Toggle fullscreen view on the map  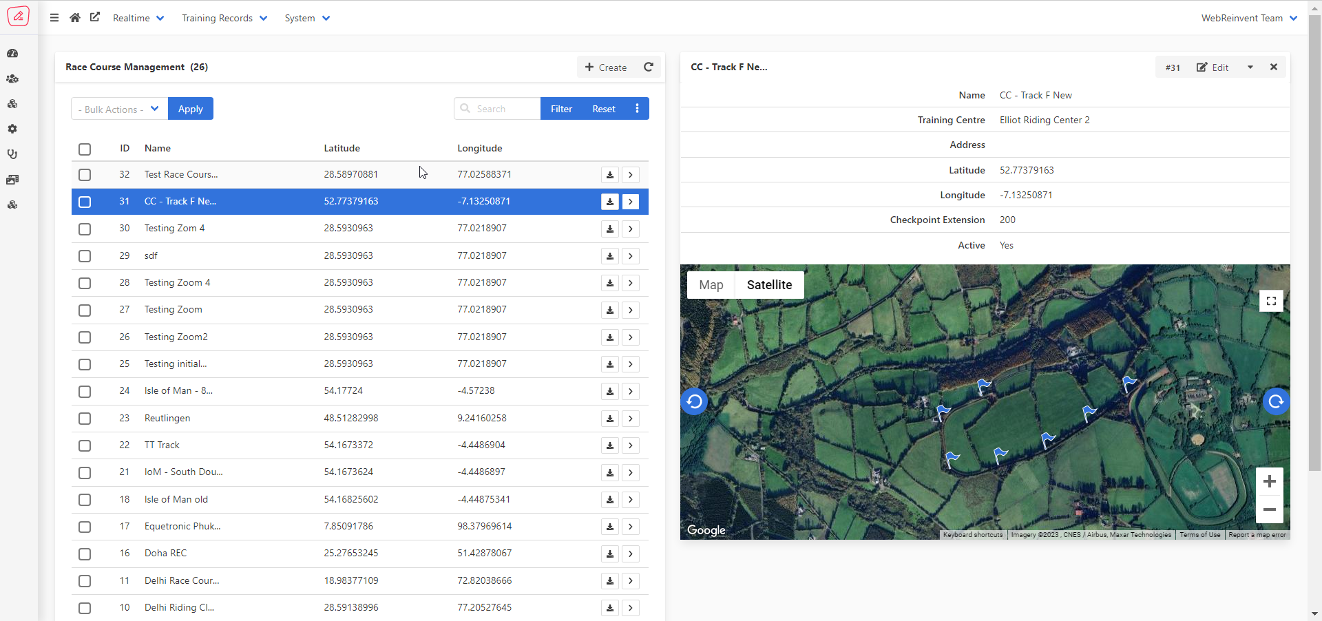click(1270, 301)
